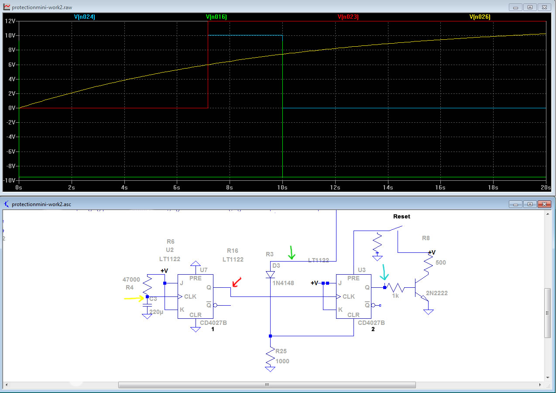
Task: Select the yellow V(n026) trace label
Action: 480,17
